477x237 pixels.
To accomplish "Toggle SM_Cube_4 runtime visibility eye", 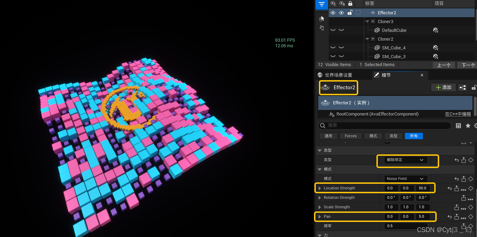I will pyautogui.click(x=341, y=48).
